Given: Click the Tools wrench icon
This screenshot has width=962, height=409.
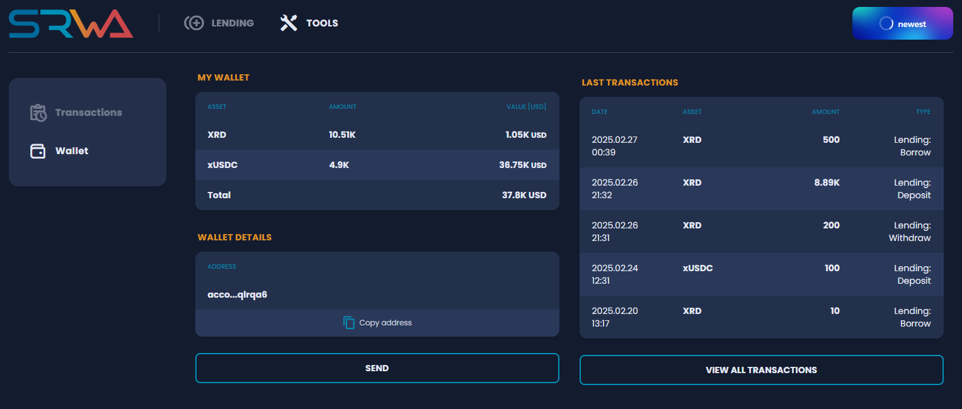Looking at the screenshot, I should [289, 23].
